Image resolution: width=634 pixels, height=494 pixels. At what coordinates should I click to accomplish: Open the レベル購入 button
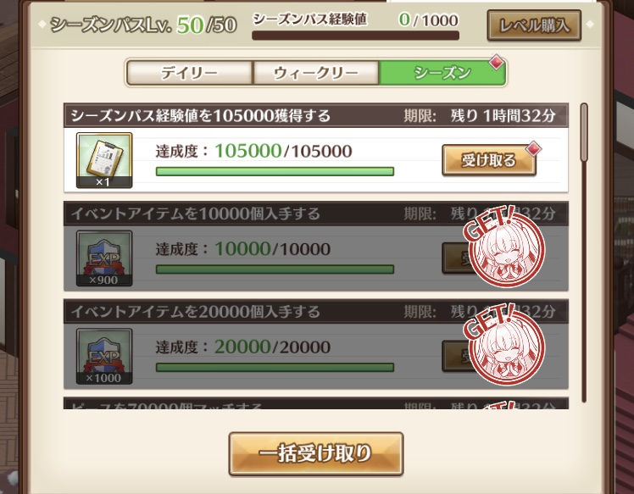point(534,25)
